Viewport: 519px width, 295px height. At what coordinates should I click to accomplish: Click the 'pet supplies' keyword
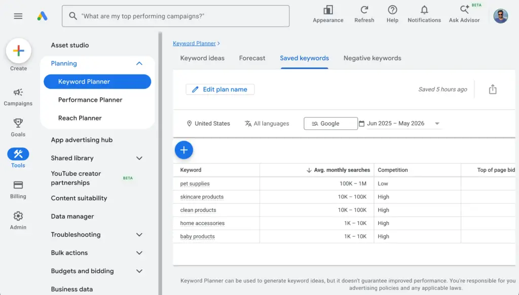pyautogui.click(x=195, y=183)
